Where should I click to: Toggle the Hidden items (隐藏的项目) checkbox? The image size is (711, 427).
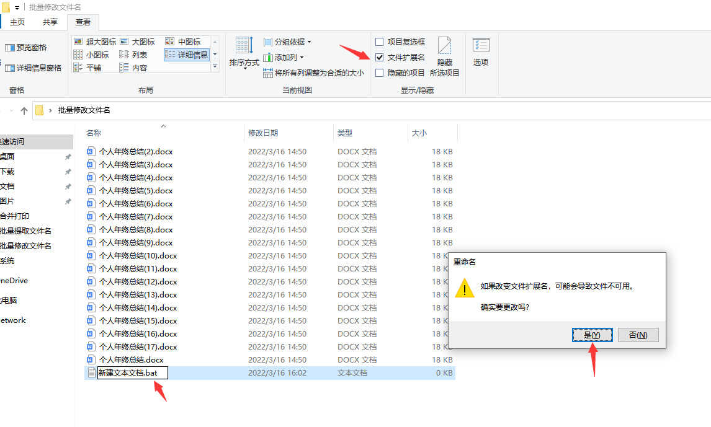click(380, 73)
